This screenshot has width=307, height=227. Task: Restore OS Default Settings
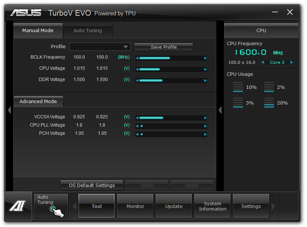coord(92,185)
